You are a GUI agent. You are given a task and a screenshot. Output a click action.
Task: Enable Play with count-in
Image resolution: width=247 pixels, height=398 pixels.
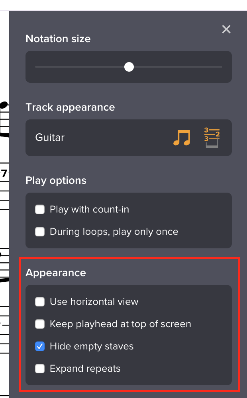(x=39, y=209)
